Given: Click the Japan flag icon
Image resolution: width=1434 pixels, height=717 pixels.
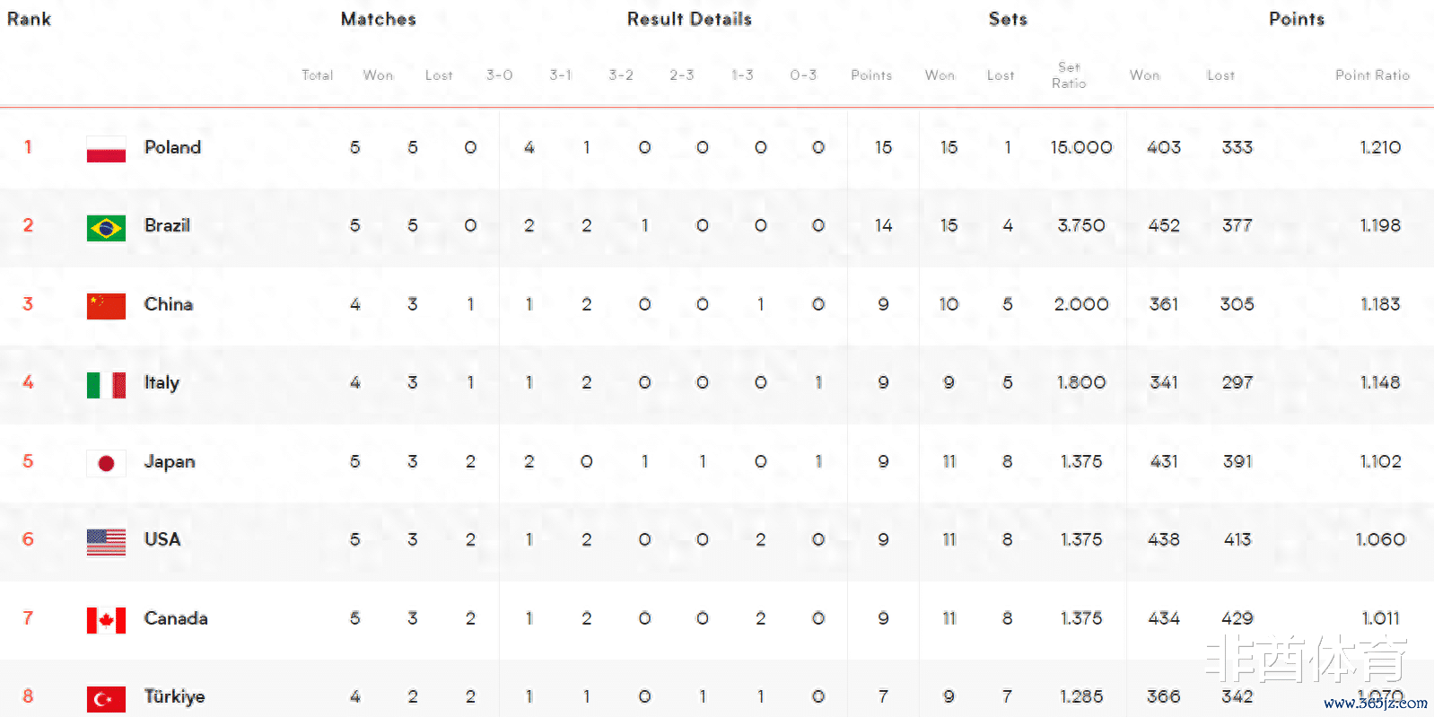Looking at the screenshot, I should (x=106, y=463).
